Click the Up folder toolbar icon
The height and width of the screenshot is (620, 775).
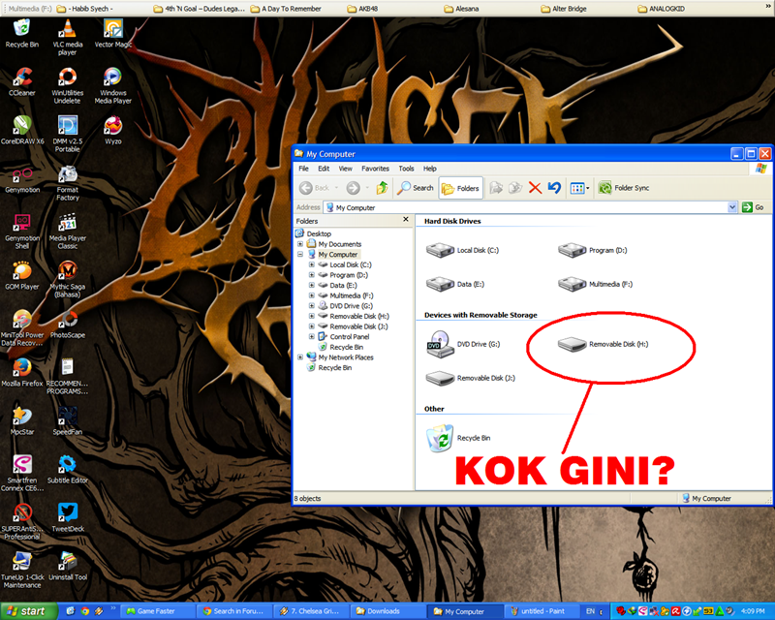pos(382,188)
